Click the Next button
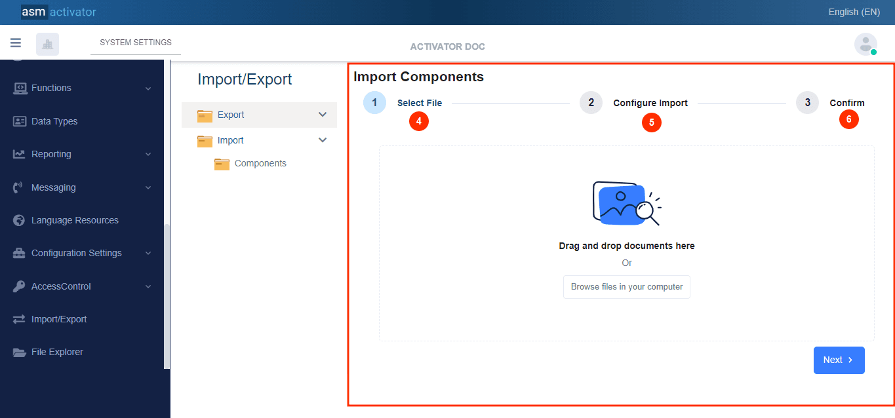Image resolution: width=895 pixels, height=418 pixels. click(839, 360)
